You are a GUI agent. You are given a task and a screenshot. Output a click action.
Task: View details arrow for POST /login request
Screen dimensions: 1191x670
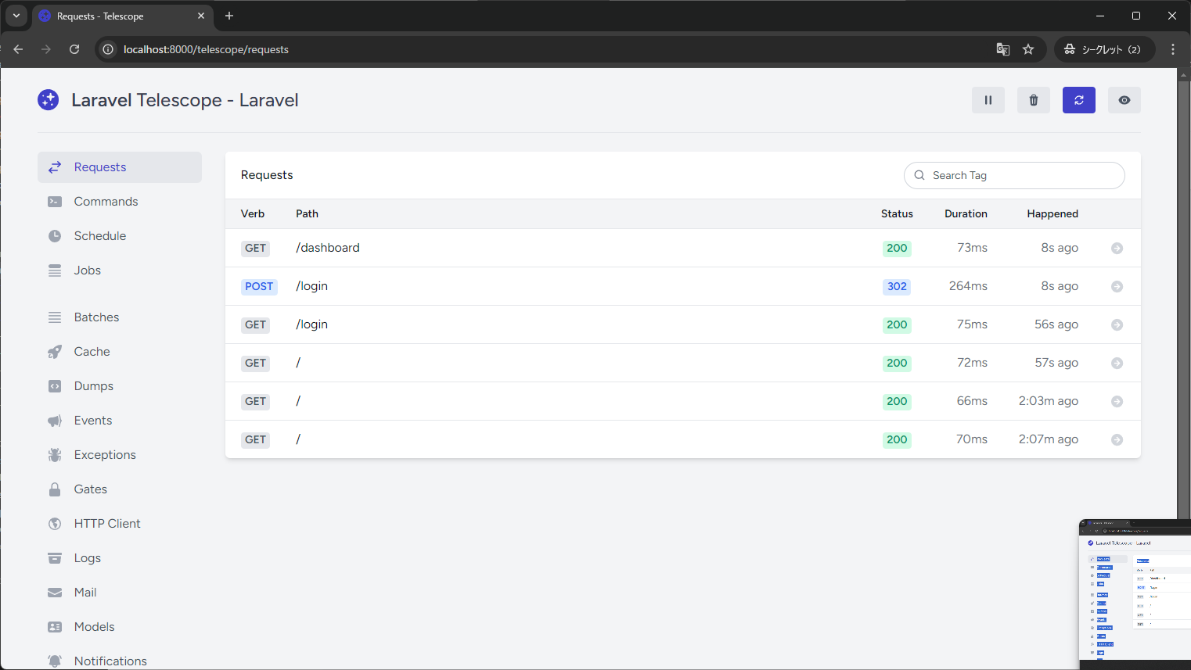point(1117,286)
